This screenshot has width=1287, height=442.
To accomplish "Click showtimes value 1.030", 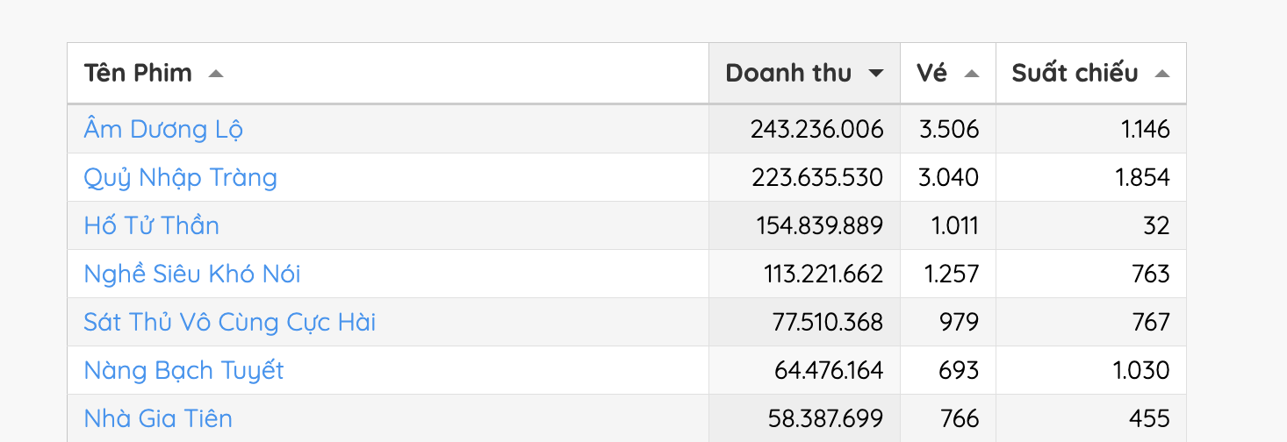I will (1141, 371).
